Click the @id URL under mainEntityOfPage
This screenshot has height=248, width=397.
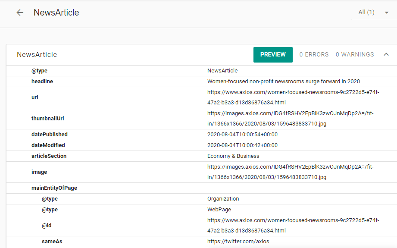point(293,226)
